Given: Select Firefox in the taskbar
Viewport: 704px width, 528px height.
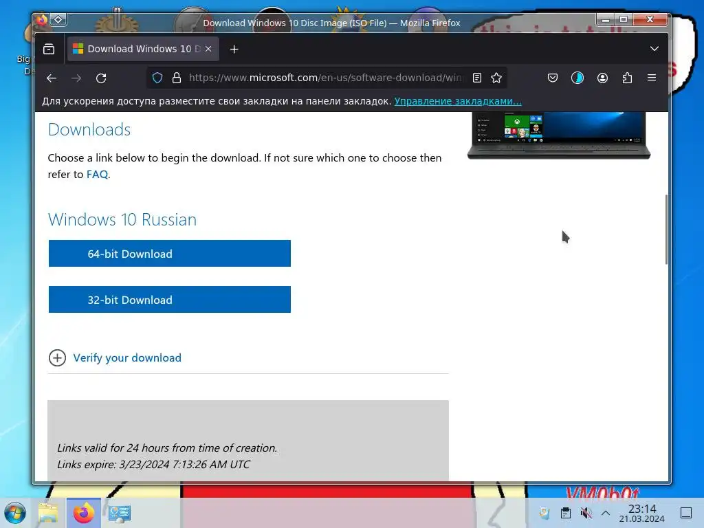Looking at the screenshot, I should pyautogui.click(x=83, y=513).
